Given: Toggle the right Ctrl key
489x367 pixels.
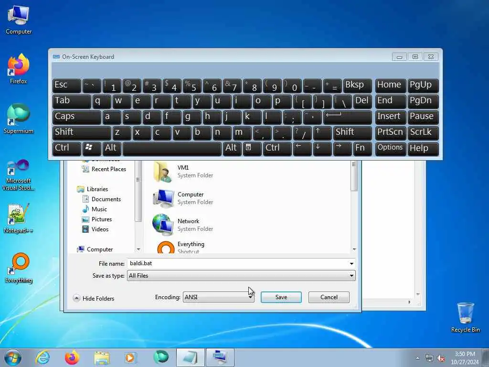Looking at the screenshot, I should (277, 149).
